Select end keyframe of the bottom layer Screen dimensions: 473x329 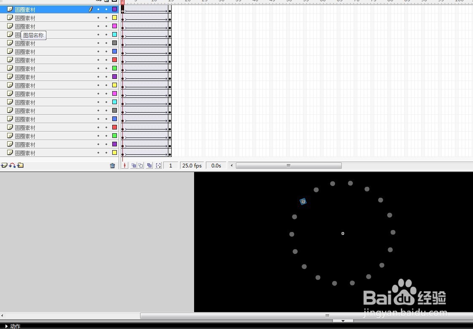coord(170,153)
